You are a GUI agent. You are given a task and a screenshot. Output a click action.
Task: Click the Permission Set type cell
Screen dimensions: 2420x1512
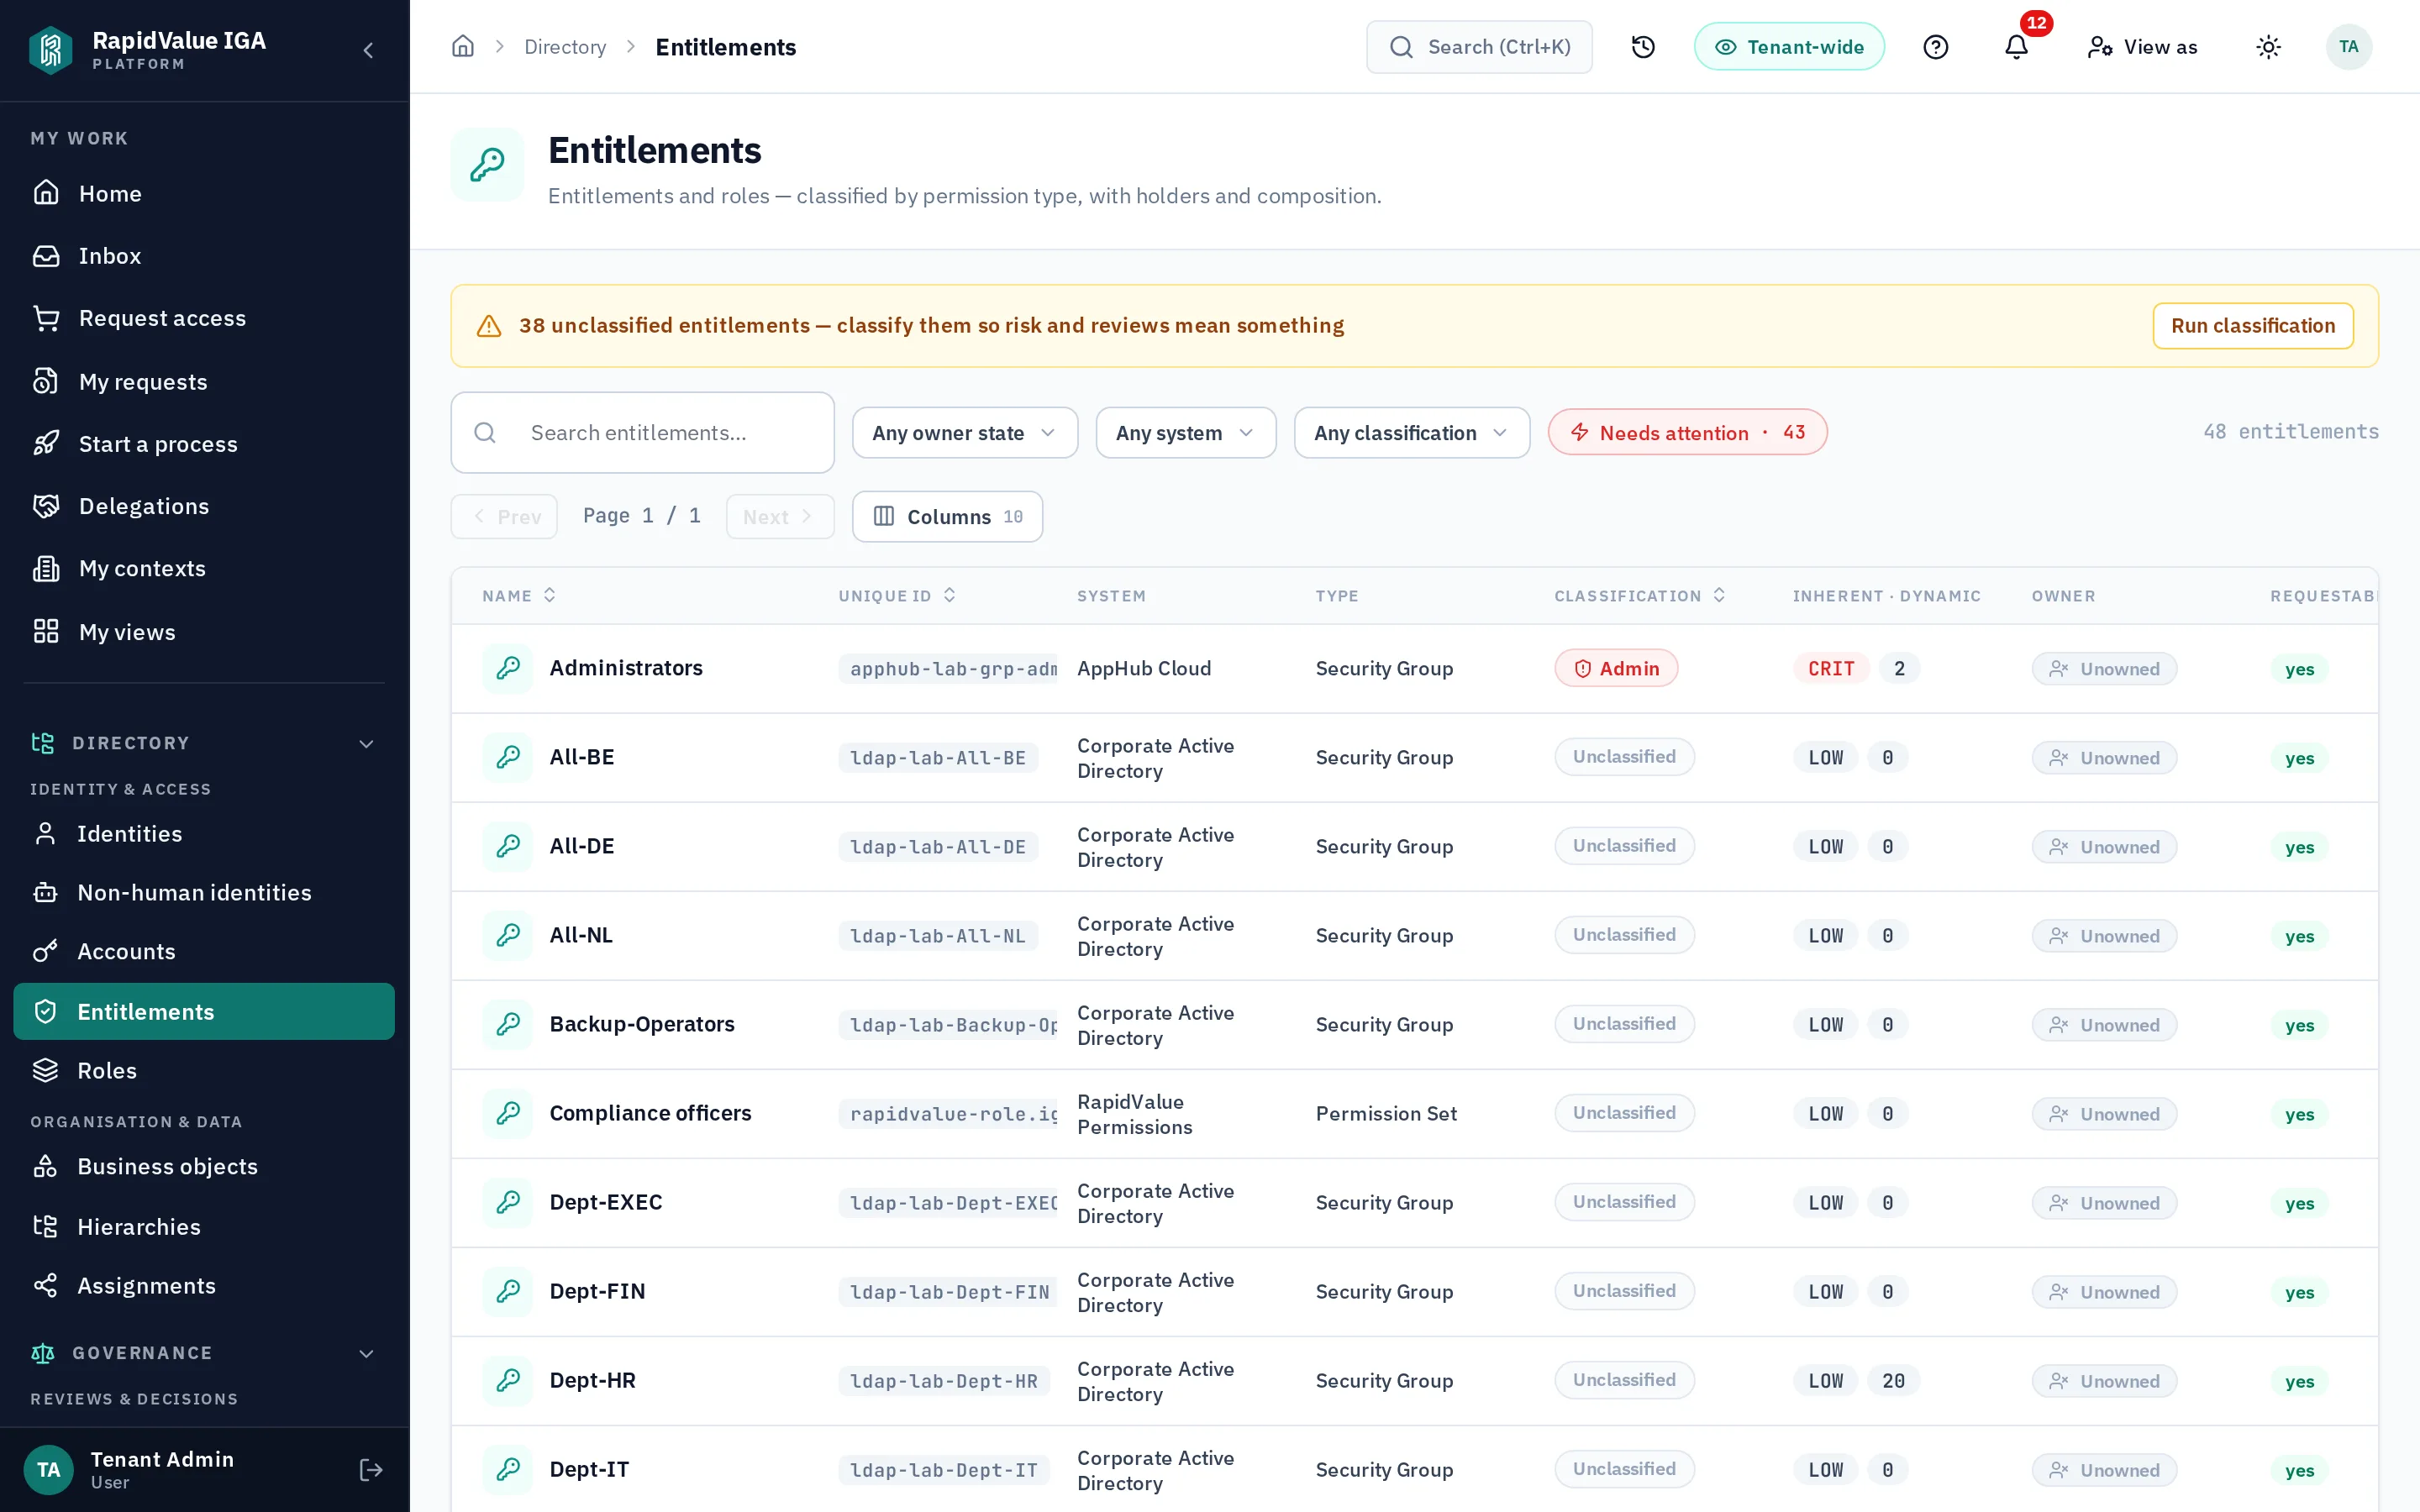[1386, 1113]
